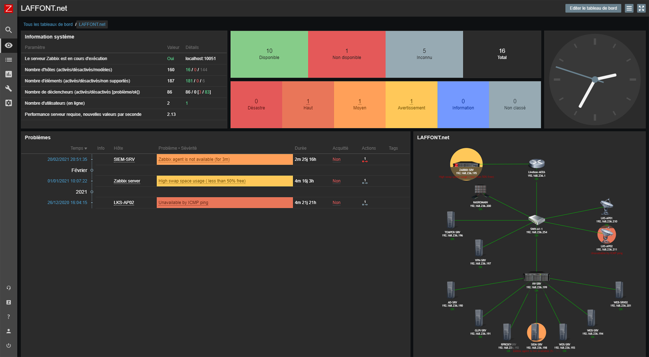Viewport: 649px width, 357px height.
Task: Acknowledge Zabbix server problem via Non
Action: pyautogui.click(x=336, y=181)
